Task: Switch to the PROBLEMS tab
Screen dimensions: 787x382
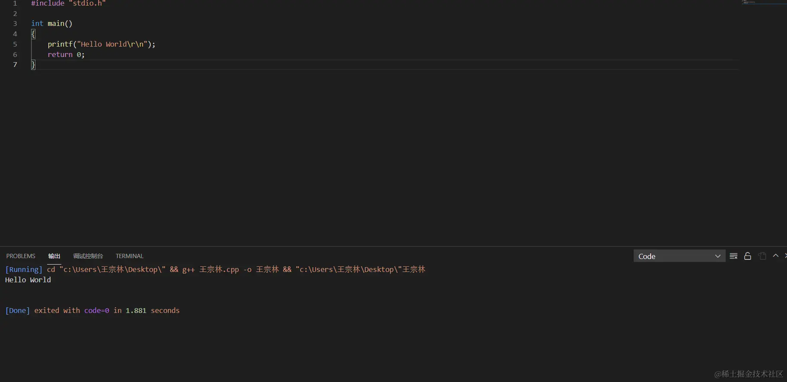Action: click(21, 256)
